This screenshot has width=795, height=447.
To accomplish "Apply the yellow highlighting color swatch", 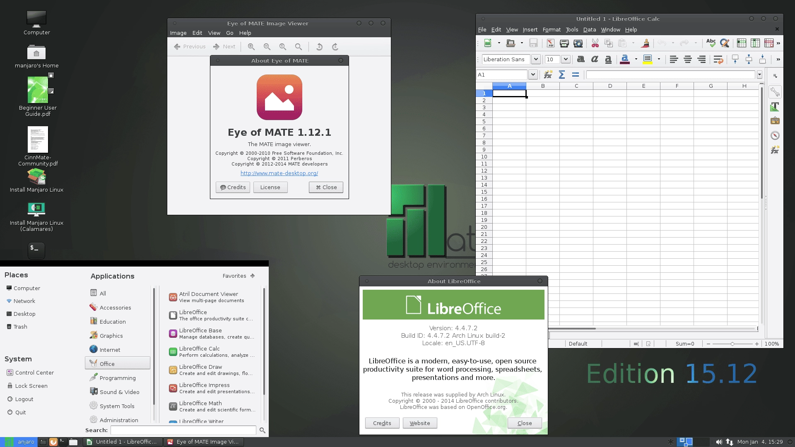I will click(x=648, y=60).
